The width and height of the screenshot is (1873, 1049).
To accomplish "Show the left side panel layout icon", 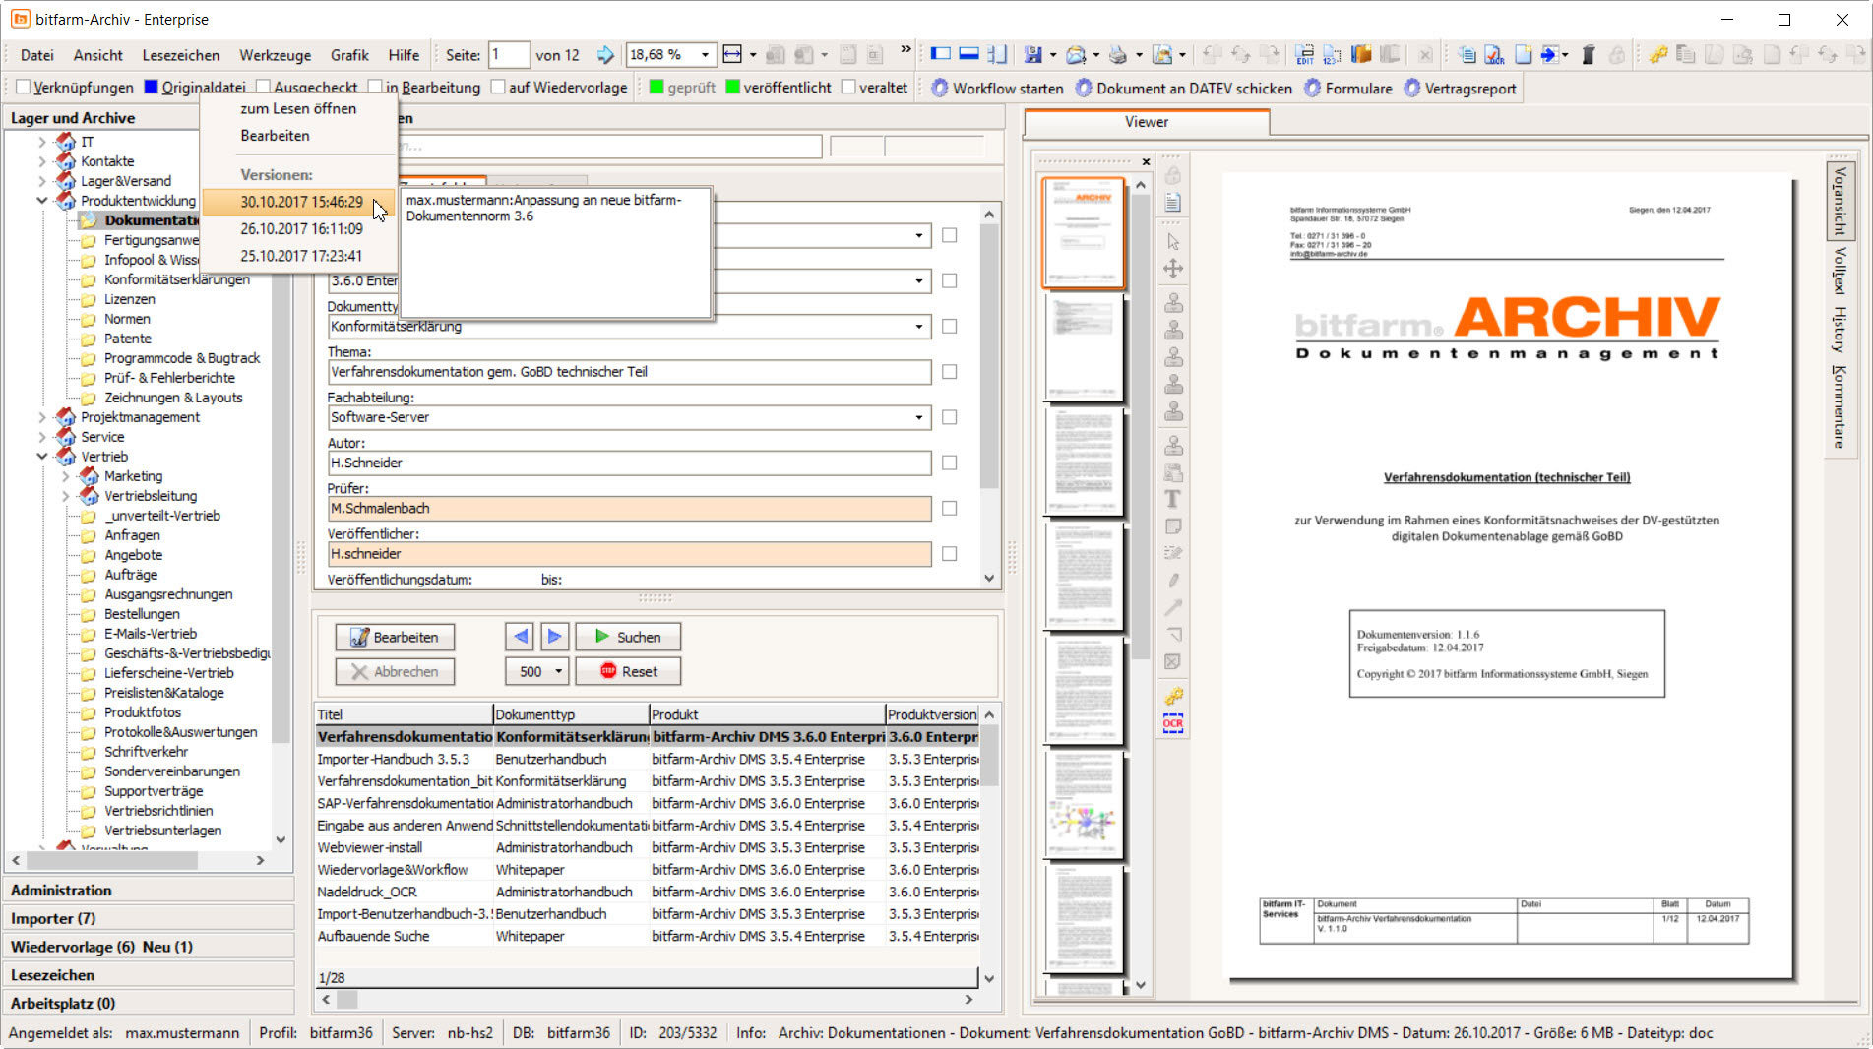I will (941, 55).
